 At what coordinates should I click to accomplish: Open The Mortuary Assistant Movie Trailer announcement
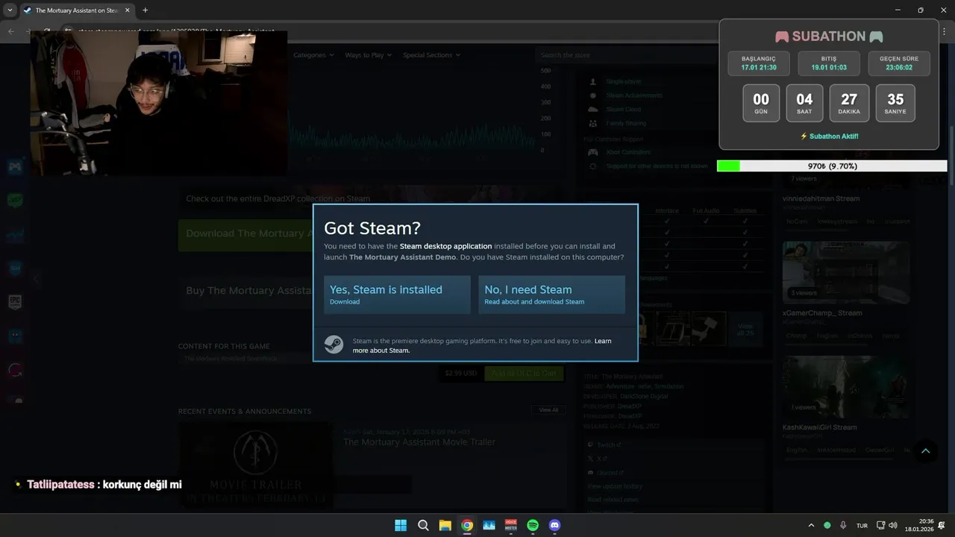[419, 442]
